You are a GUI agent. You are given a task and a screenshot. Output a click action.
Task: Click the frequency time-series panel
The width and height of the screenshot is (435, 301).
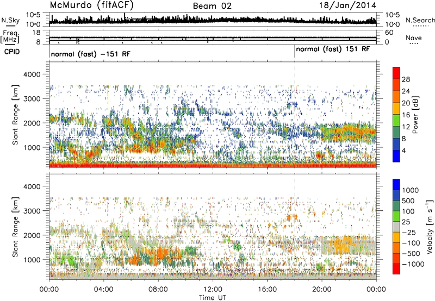coord(213,37)
